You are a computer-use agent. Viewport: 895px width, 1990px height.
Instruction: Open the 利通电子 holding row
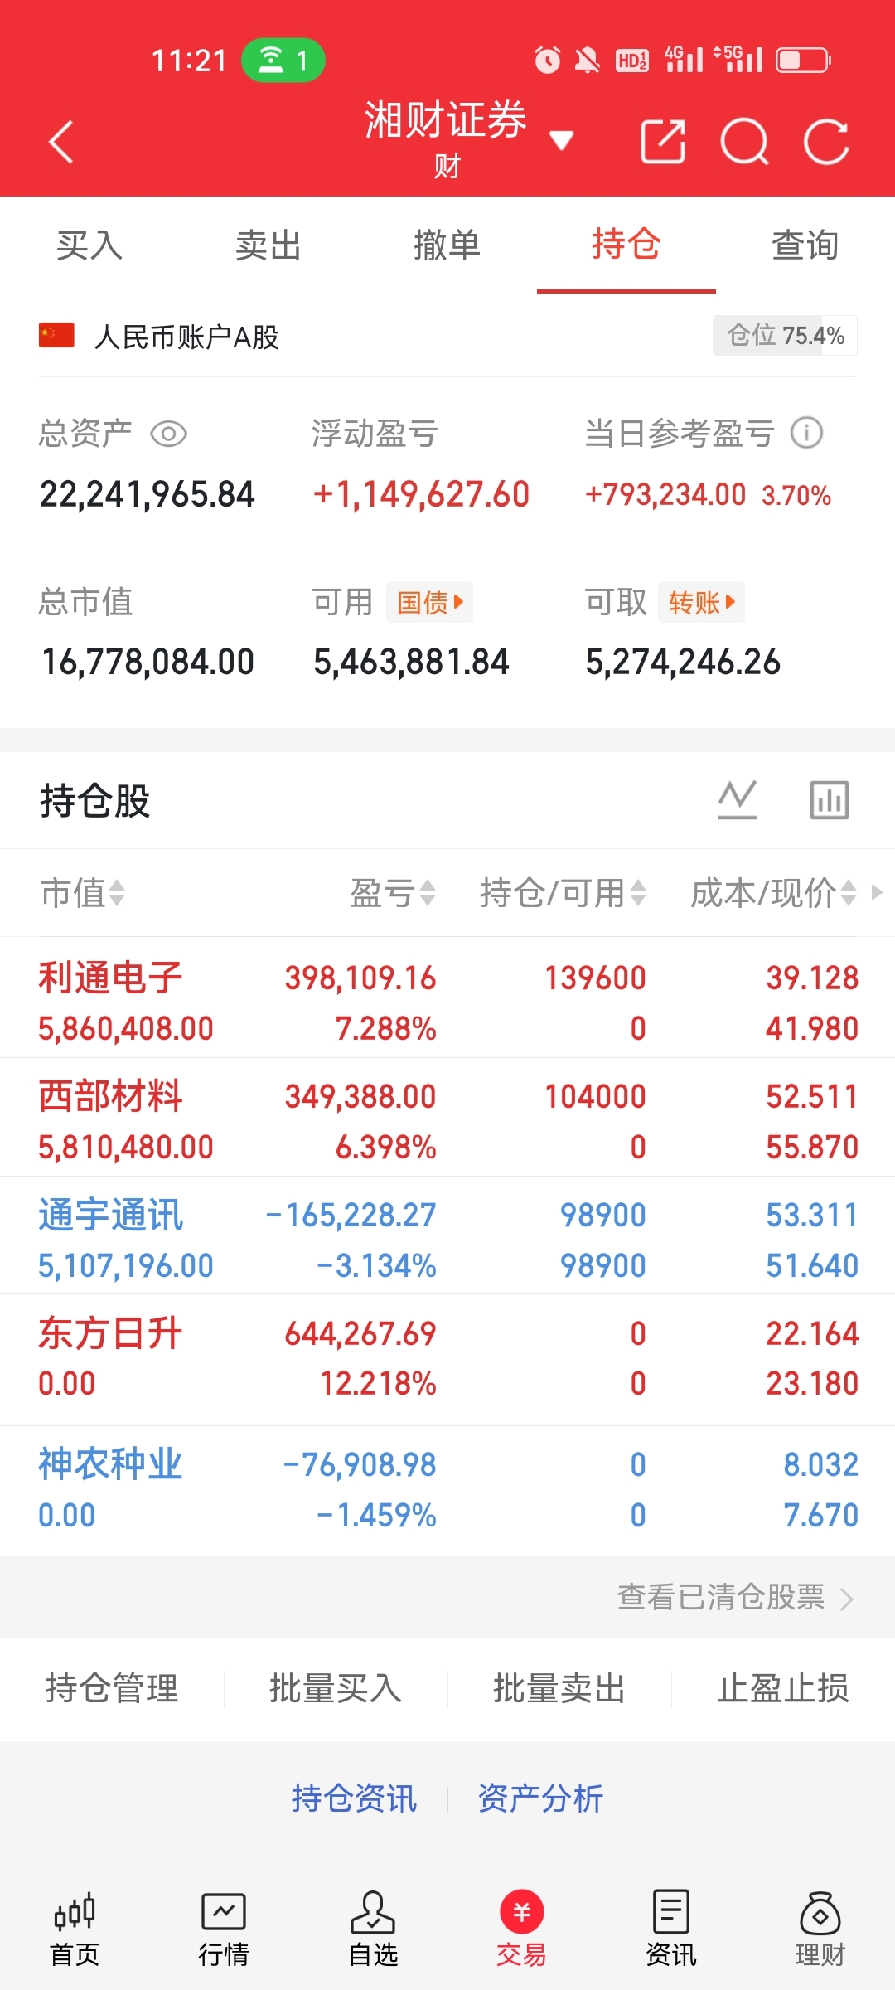(x=447, y=1002)
